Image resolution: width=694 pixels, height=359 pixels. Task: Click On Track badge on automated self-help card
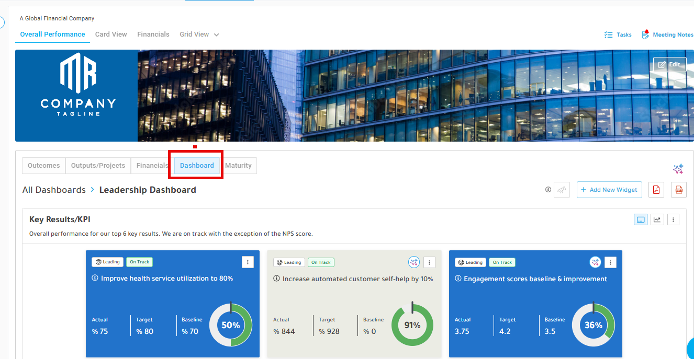click(321, 262)
